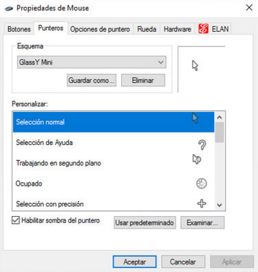Click the list's scroll down arrow
This screenshot has width=258, height=272.
click(219, 205)
